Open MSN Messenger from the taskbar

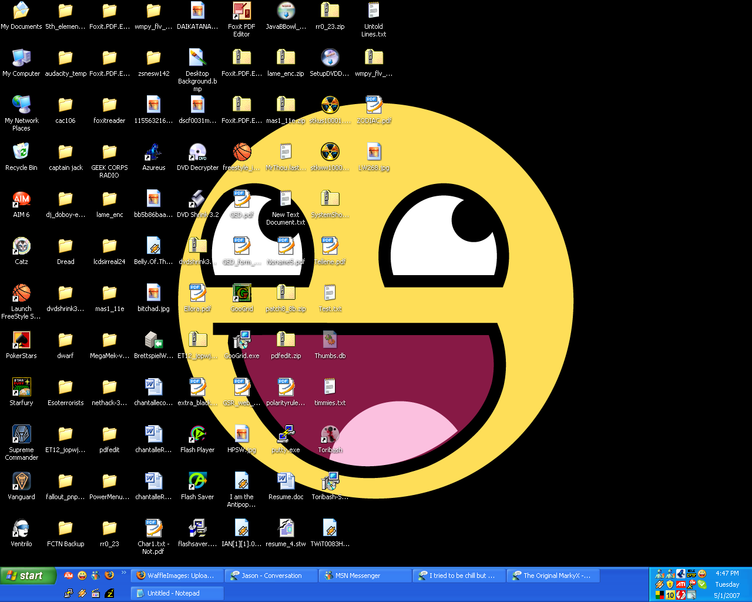click(x=365, y=576)
